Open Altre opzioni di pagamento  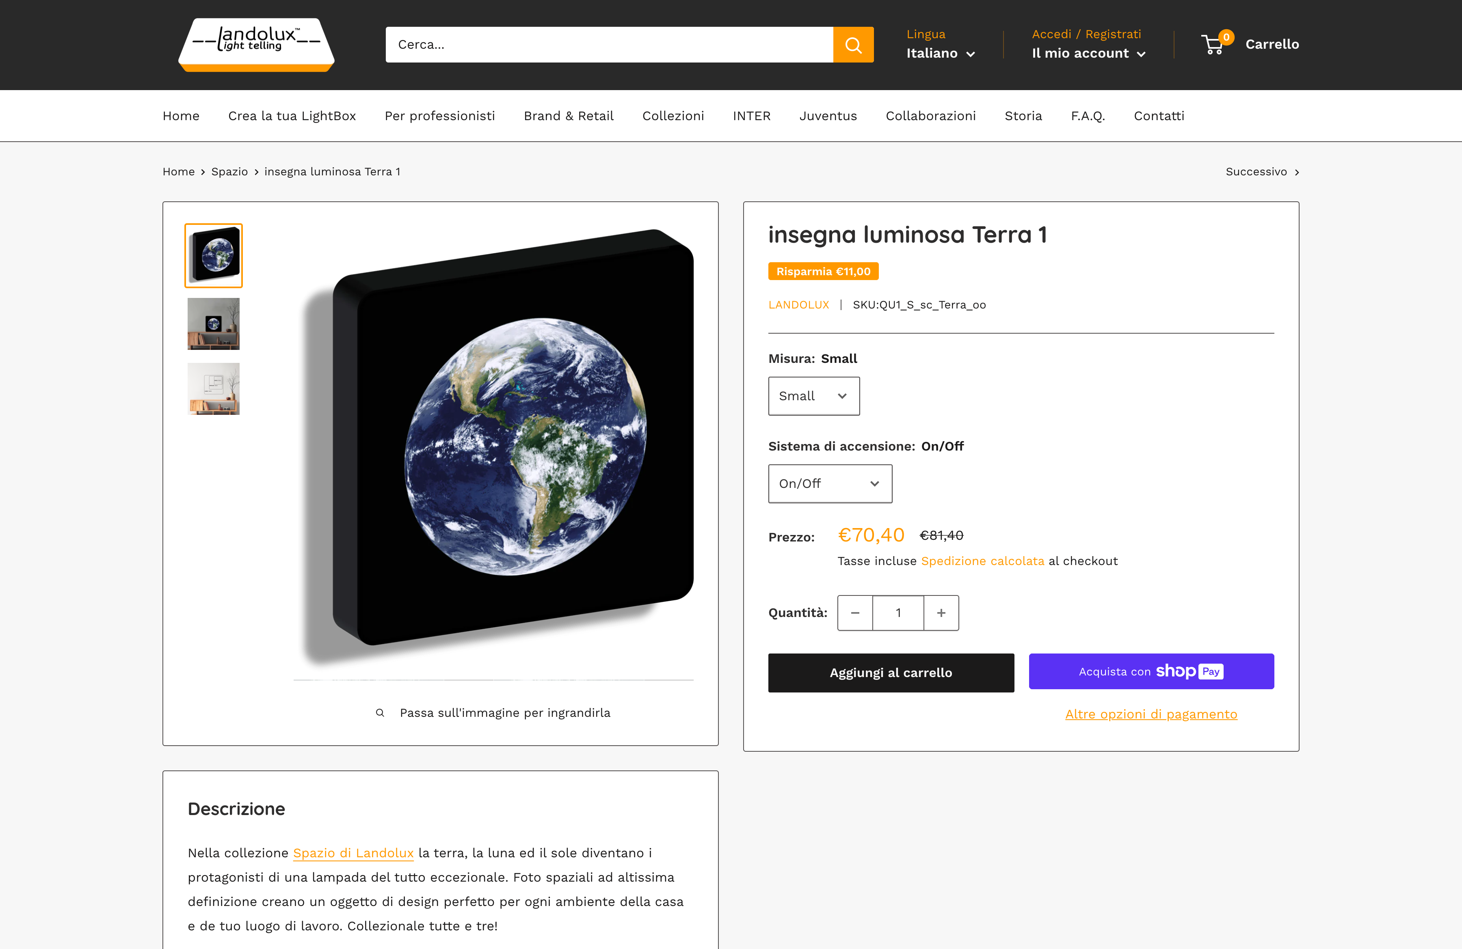(1151, 714)
